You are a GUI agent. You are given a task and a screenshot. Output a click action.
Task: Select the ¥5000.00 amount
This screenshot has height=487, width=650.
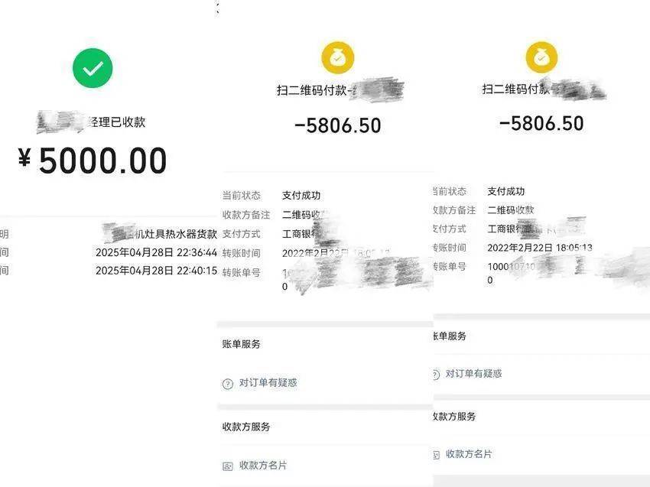tap(93, 161)
